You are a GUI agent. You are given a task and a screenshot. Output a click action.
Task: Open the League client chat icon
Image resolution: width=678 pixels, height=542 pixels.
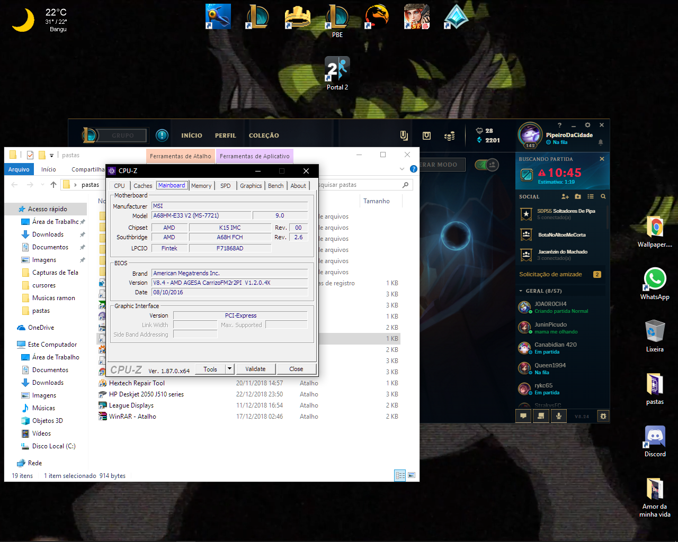pos(523,416)
